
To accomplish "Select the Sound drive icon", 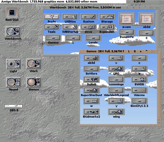I will [14, 82].
